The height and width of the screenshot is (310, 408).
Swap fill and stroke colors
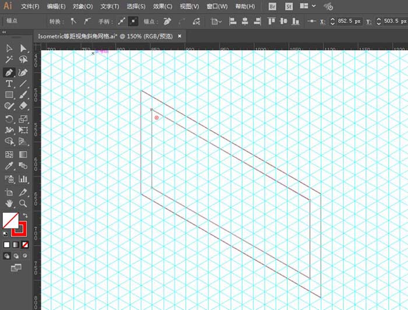[25, 216]
